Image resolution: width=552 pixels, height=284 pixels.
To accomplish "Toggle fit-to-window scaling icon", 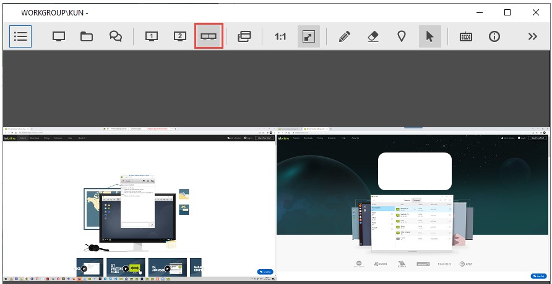I will coord(309,36).
